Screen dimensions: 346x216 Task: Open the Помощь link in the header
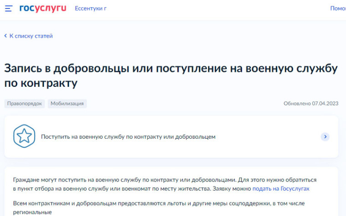coord(338,8)
